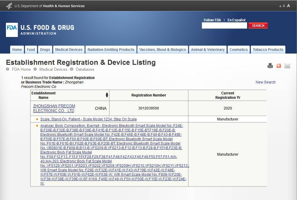Click the HHS eagle logo icon
Image resolution: width=297 pixels, height=200 pixels.
coord(9,6)
